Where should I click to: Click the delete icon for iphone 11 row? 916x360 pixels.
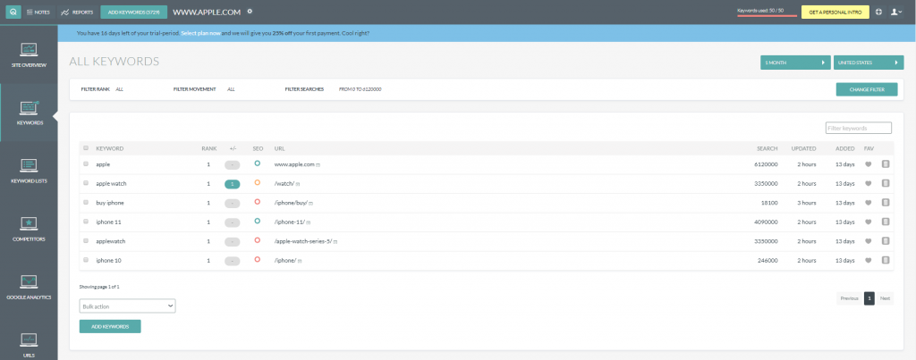tap(885, 222)
